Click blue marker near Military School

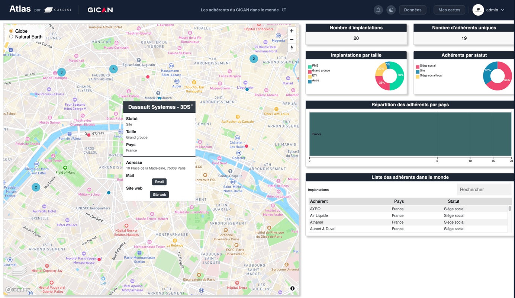(109, 193)
